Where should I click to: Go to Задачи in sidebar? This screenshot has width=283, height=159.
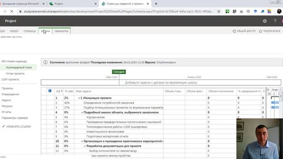(x=6, y=100)
